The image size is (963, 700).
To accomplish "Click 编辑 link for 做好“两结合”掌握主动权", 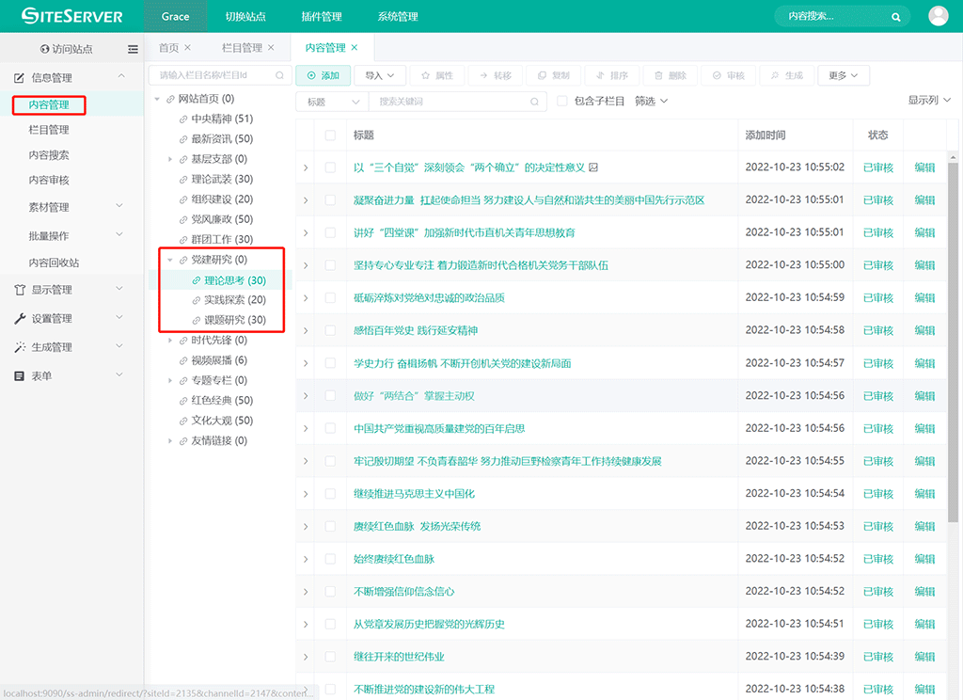I will tap(924, 395).
